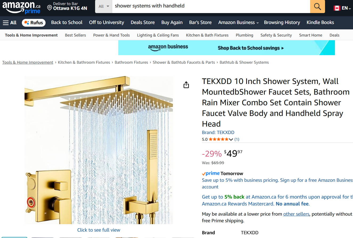Click the orange search magnifier button
Image resolution: width=353 pixels, height=238 pixels.
(x=317, y=6)
